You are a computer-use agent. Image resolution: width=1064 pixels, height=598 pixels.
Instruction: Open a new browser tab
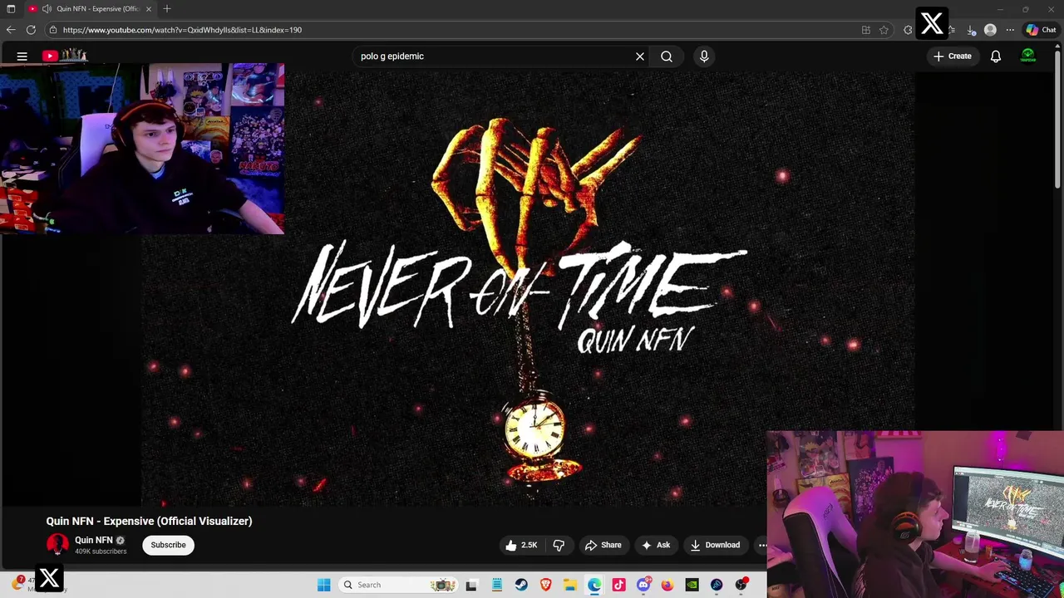[x=167, y=8]
